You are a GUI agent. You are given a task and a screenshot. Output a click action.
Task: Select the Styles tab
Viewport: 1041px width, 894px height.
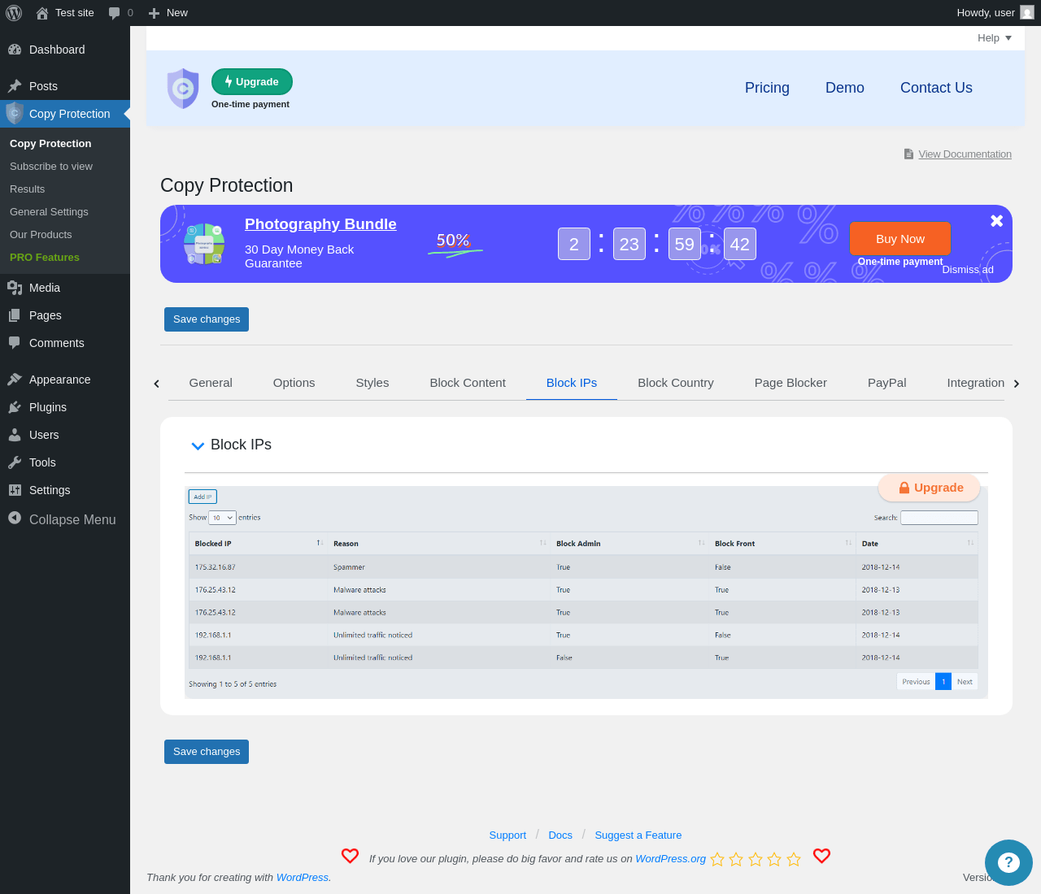tap(372, 383)
